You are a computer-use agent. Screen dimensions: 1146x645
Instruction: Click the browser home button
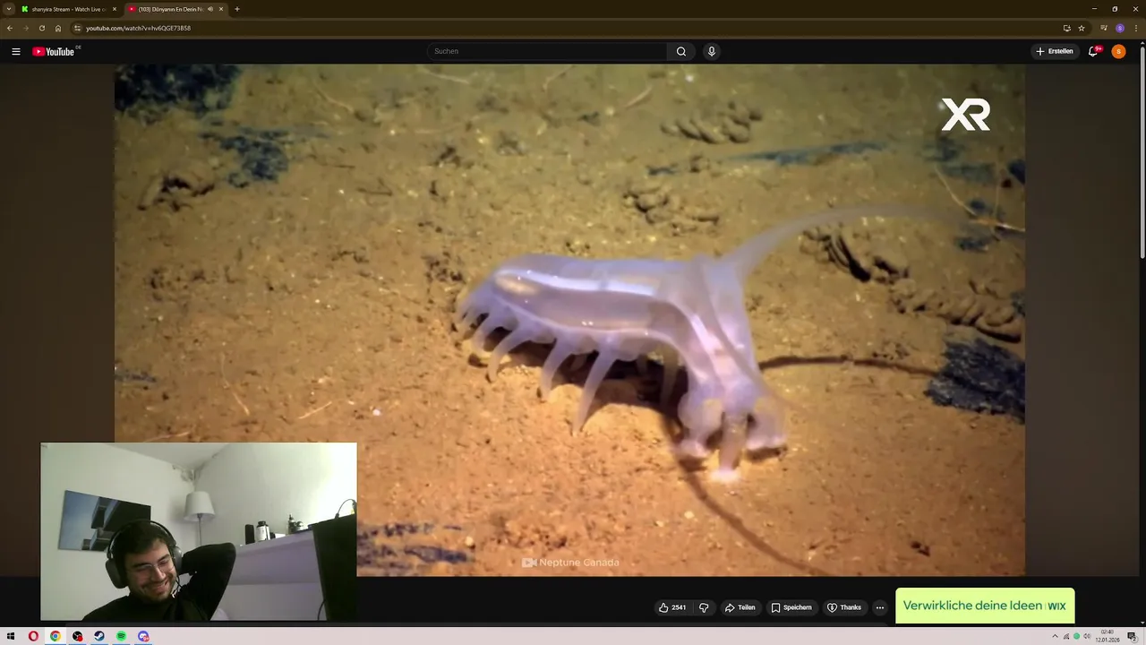[57, 28]
